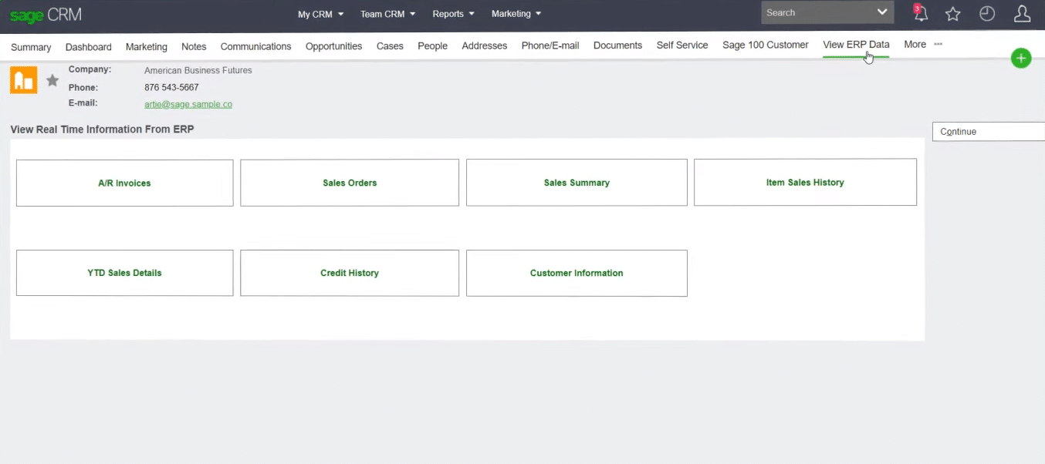Expand the Team CRM menu
This screenshot has height=464, width=1045.
tap(388, 14)
